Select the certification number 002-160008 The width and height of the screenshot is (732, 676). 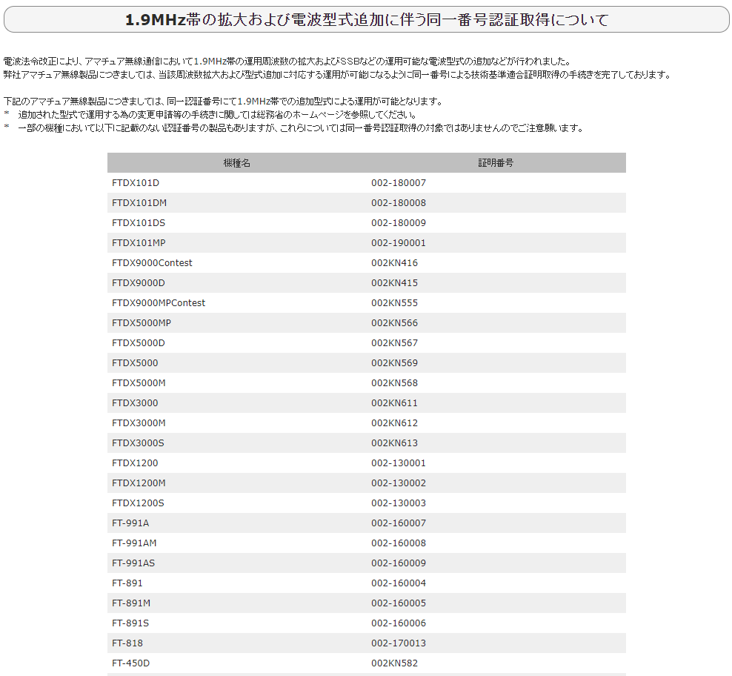(x=399, y=544)
